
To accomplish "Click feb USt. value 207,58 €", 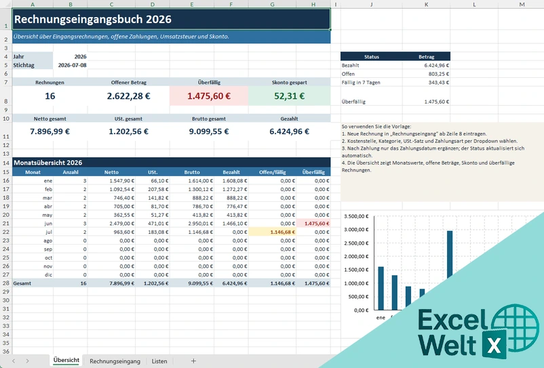I will (159, 189).
